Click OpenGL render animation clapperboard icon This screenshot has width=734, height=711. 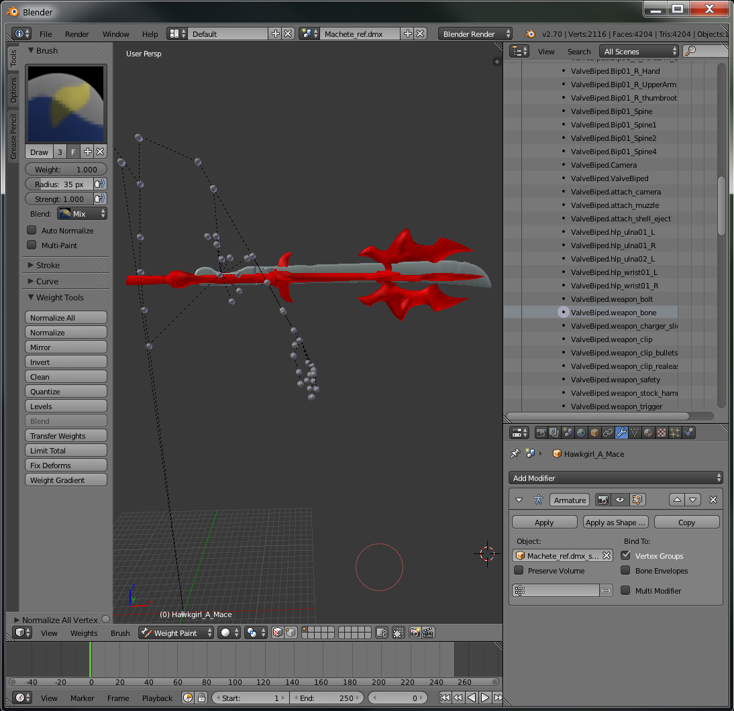pyautogui.click(x=428, y=633)
